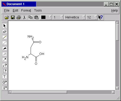
Task: Click the horizontal scrollbar thumb
Action: tap(39, 92)
